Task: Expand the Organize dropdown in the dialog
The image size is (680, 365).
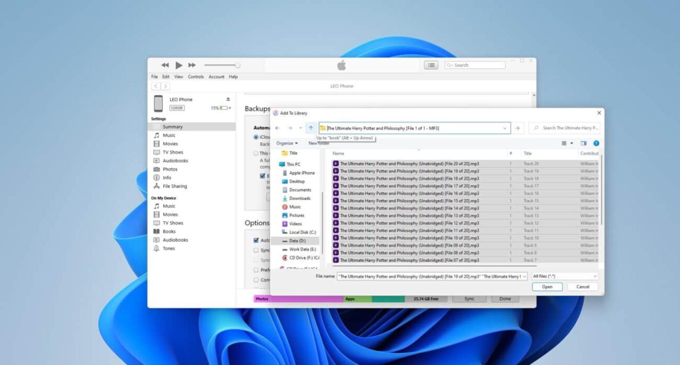Action: [287, 143]
